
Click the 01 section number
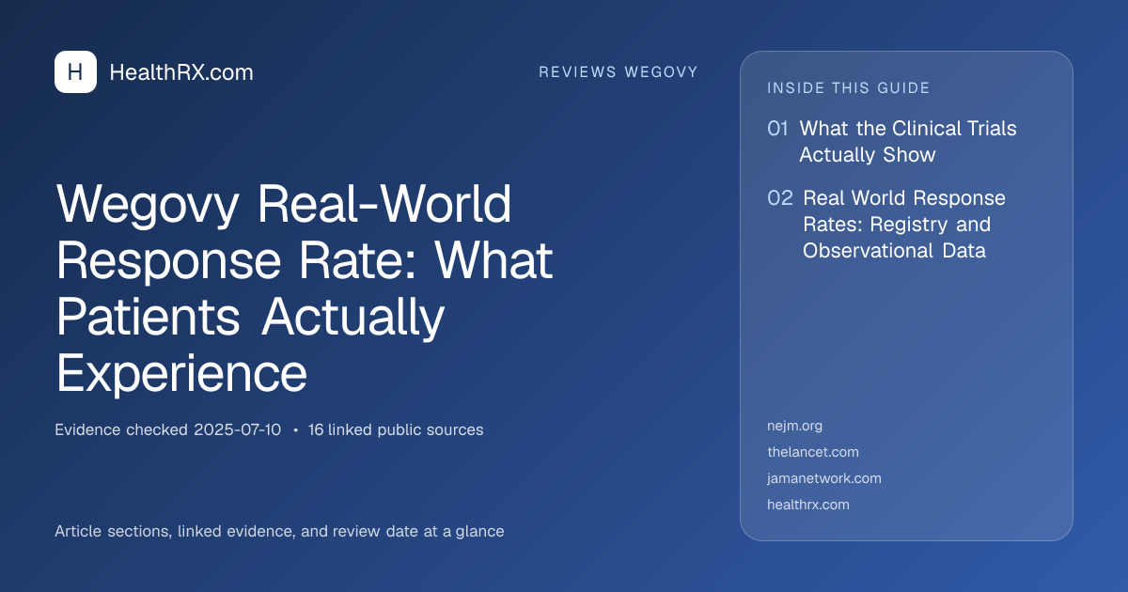pos(777,129)
